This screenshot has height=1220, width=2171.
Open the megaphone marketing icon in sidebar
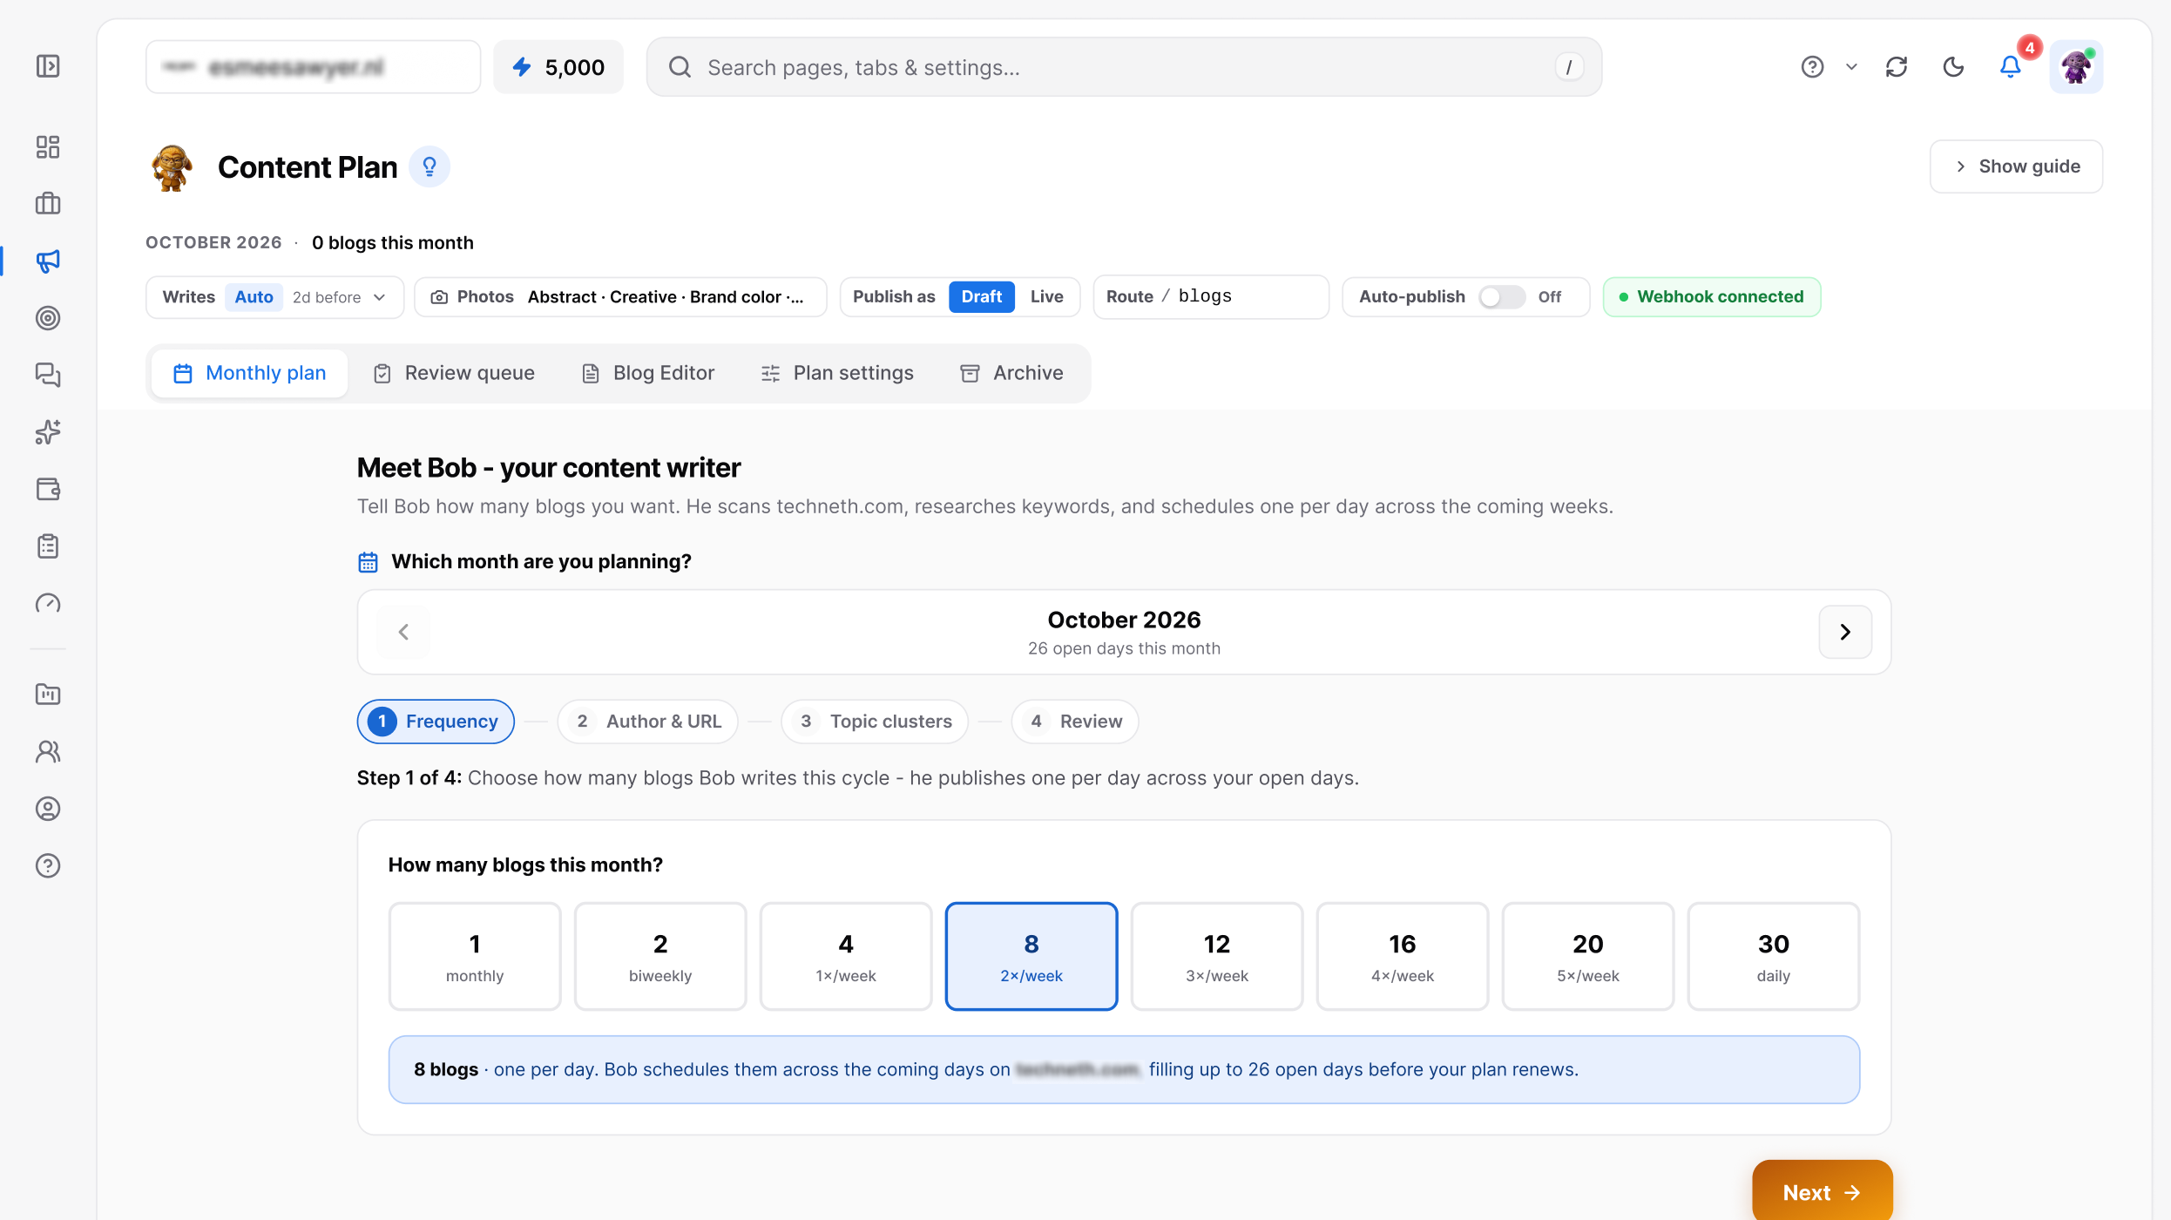pyautogui.click(x=48, y=261)
